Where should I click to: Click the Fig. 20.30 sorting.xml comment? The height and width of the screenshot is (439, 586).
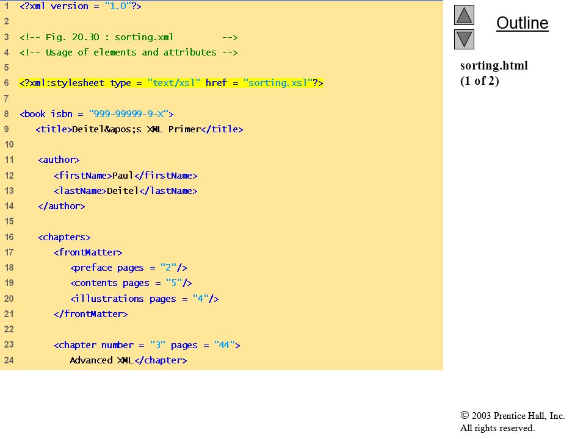[x=129, y=37]
